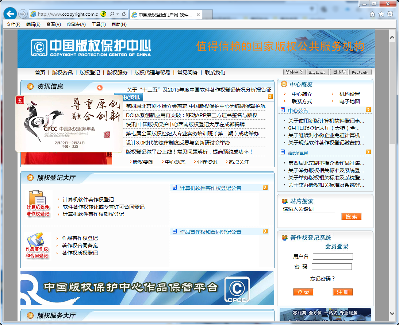Refresh the page with the reload icon
399x325 pixels.
coord(124,14)
